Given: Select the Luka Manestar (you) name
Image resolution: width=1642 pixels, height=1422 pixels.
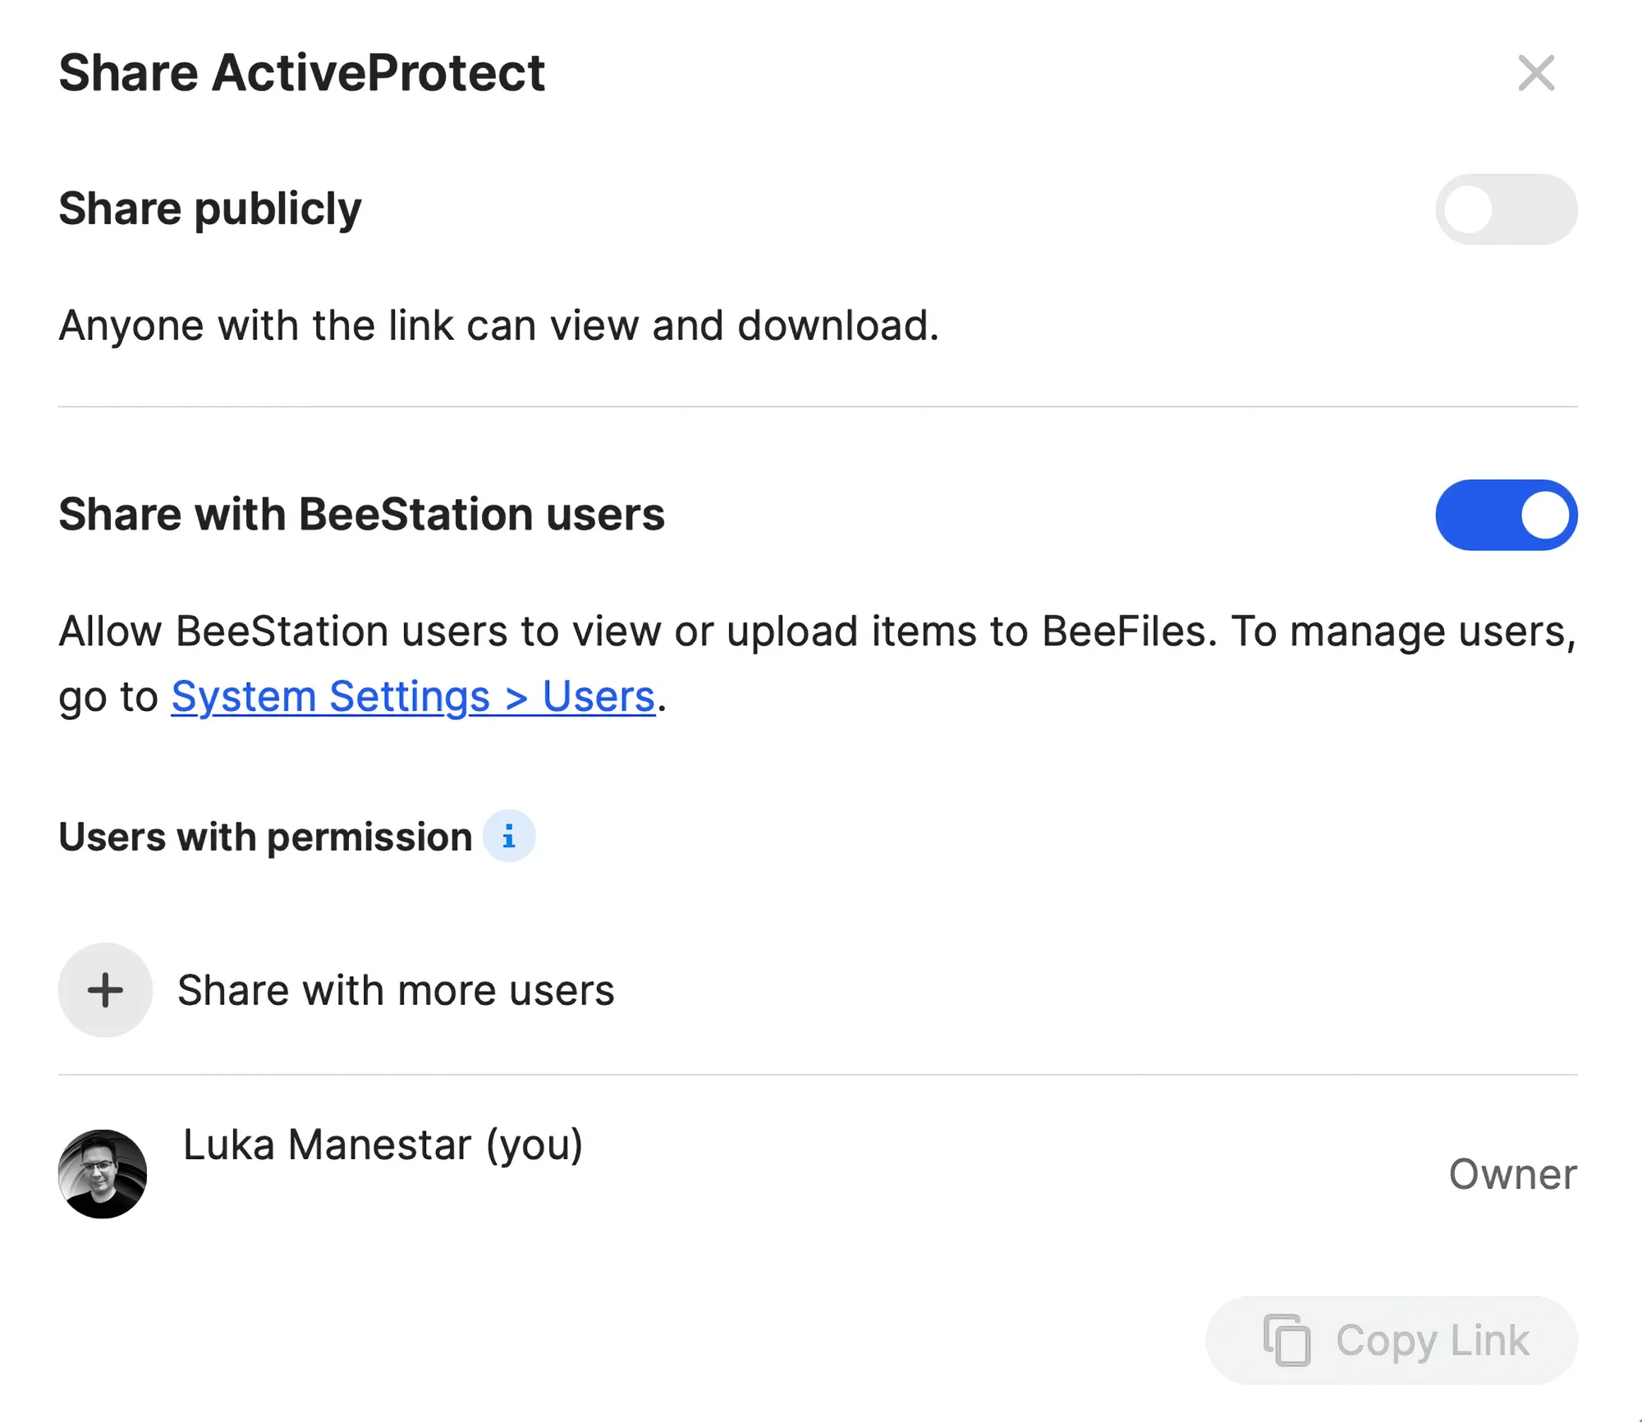Looking at the screenshot, I should click(x=383, y=1144).
